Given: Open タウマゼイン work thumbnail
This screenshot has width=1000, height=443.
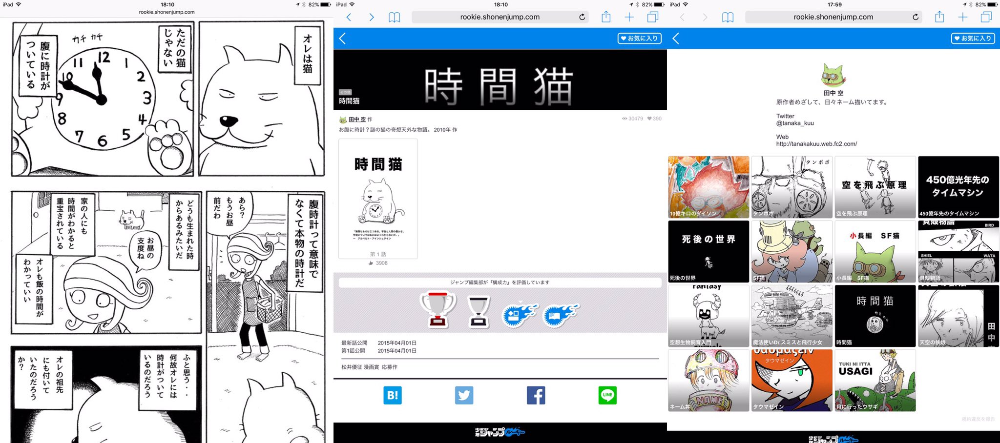Looking at the screenshot, I should (792, 380).
